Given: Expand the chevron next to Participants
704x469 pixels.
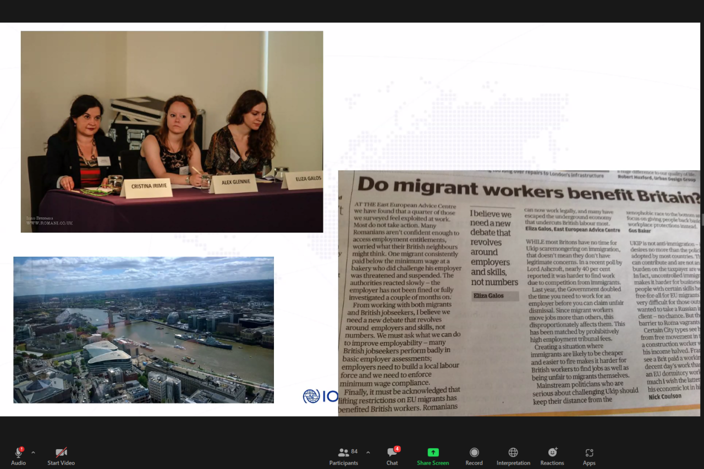Looking at the screenshot, I should 368,453.
